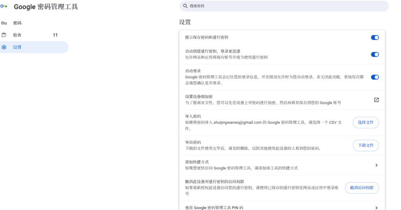
Task: Click the 设置设备端加密 row title
Action: pyautogui.click(x=199, y=97)
